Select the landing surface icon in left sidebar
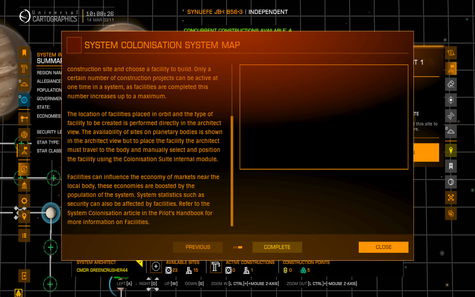Image resolution: width=475 pixels, height=297 pixels. coord(24,84)
